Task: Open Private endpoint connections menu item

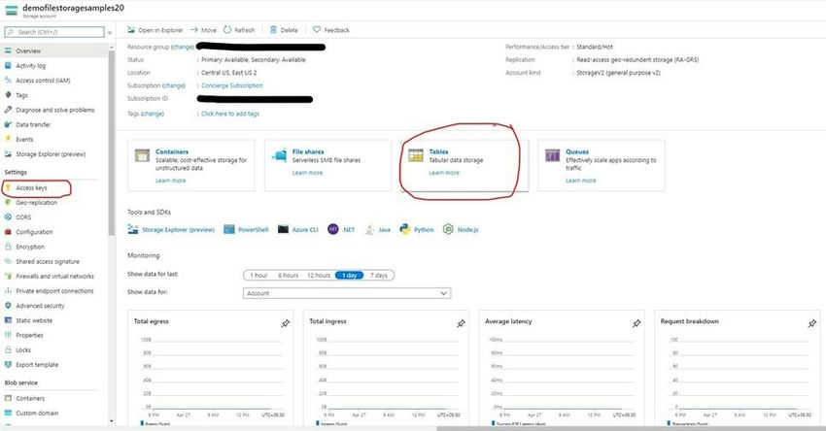Action: (x=54, y=291)
